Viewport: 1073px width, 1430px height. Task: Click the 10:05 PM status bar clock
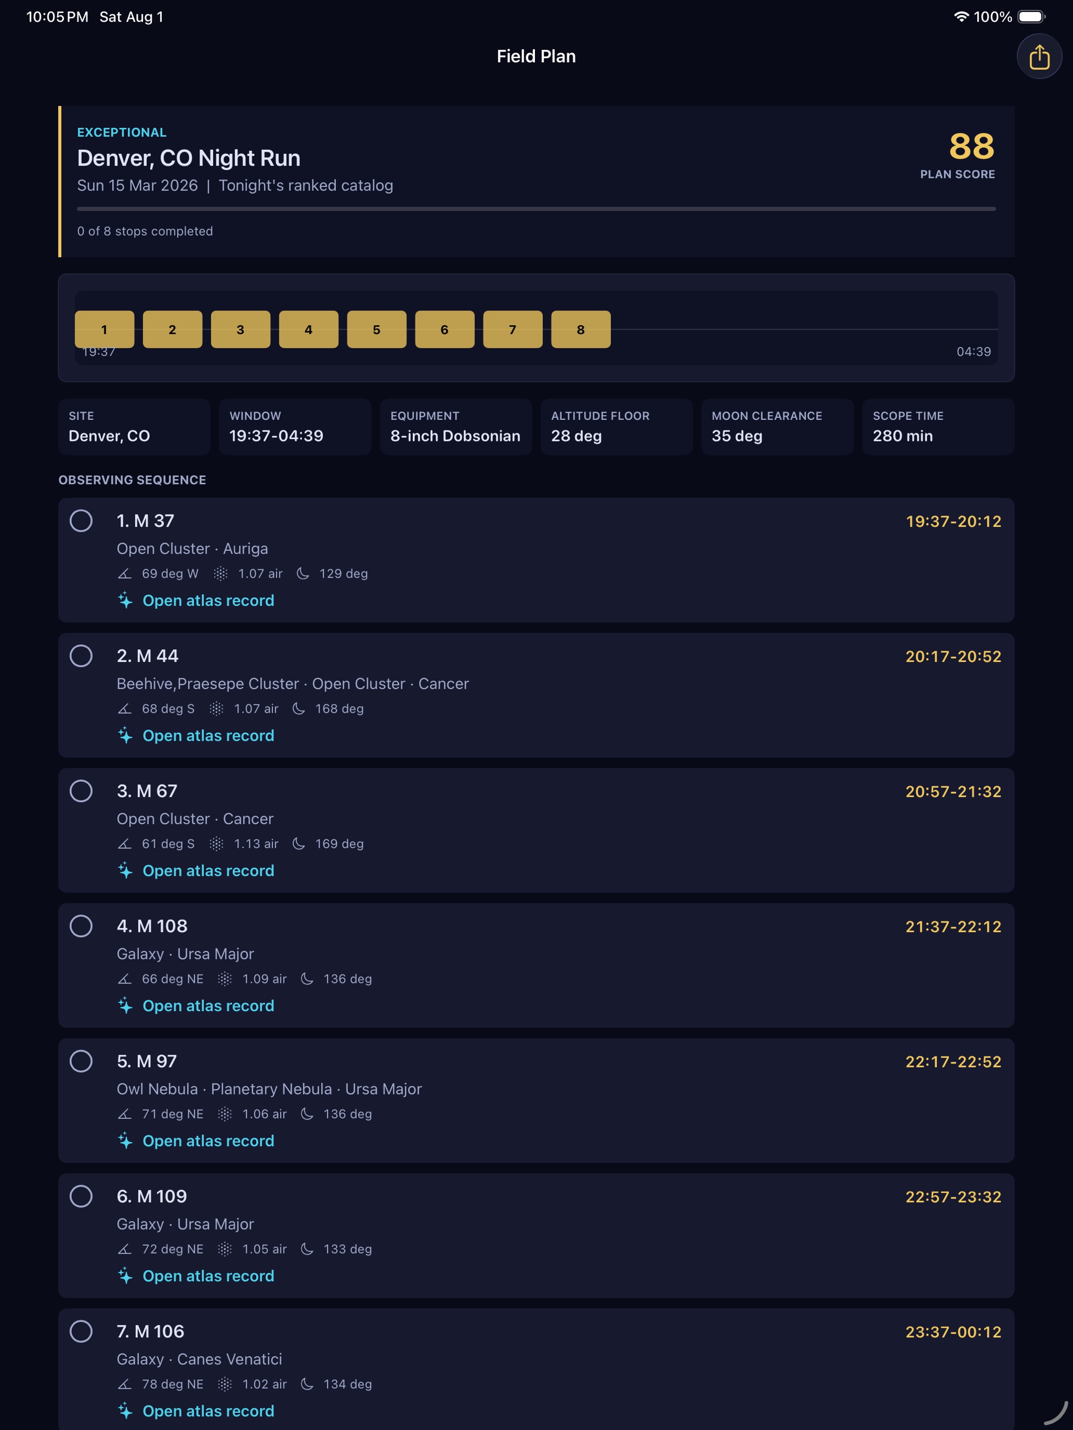(x=57, y=17)
